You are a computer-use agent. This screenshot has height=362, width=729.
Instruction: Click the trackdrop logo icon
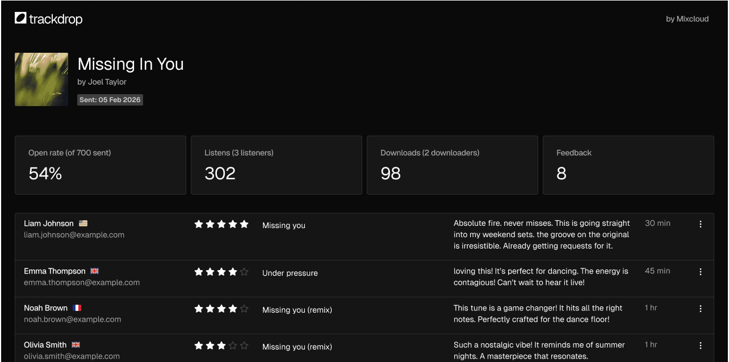point(20,19)
